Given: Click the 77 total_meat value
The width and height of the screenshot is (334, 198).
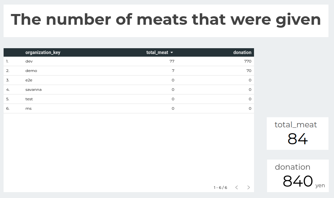Looking at the screenshot, I should click(172, 61).
